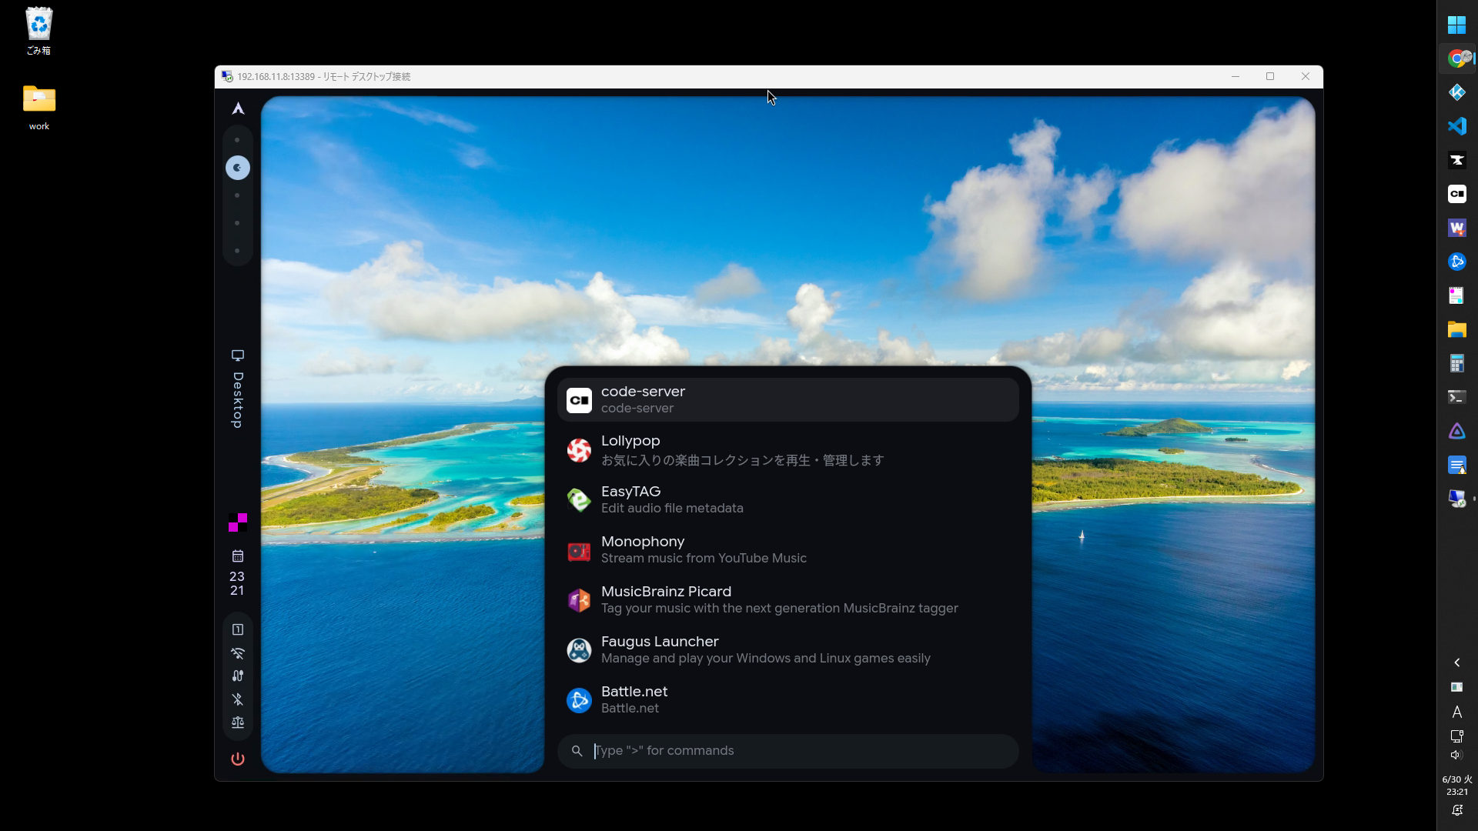Click the Lollypop app icon
Image resolution: width=1478 pixels, height=831 pixels.
click(x=579, y=450)
